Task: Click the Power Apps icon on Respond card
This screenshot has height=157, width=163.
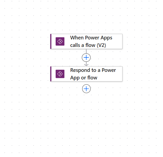Action: pos(60,74)
